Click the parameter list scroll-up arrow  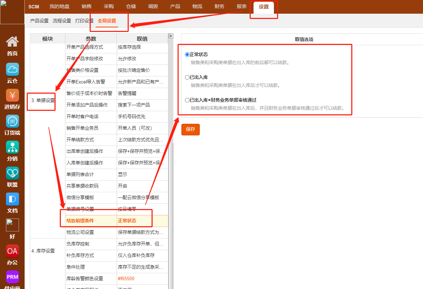171,36
